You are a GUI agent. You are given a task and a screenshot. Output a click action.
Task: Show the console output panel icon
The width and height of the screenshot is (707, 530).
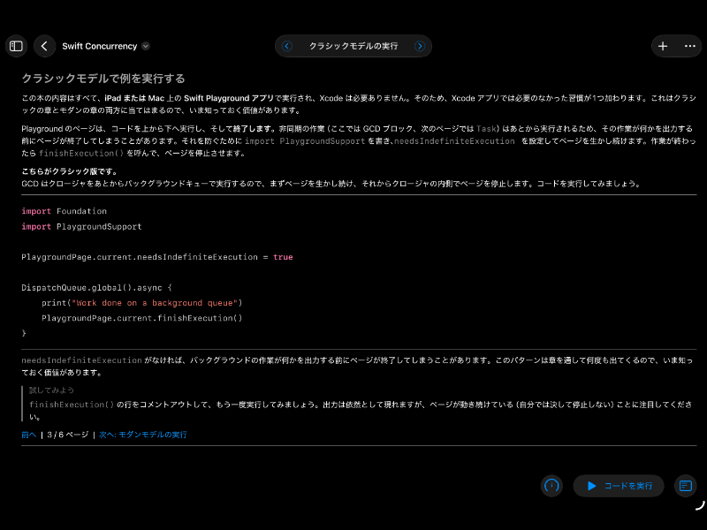(x=686, y=486)
